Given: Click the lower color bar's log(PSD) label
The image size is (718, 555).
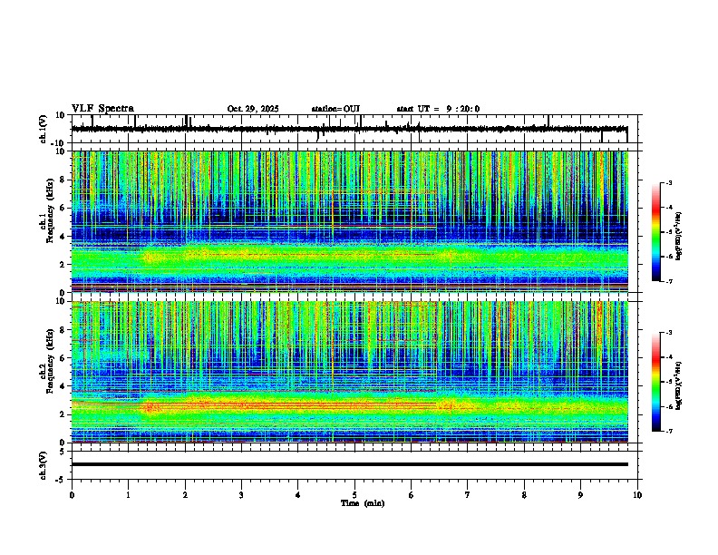Looking at the screenshot, I should 678,385.
